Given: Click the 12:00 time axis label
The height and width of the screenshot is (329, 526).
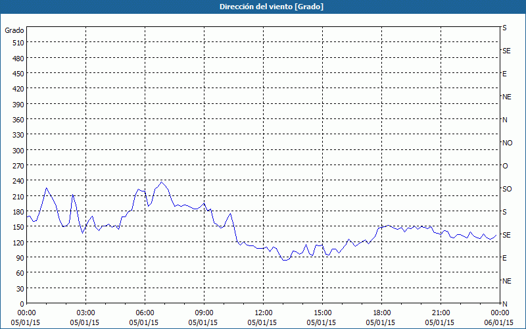Looking at the screenshot, I should 264,313.
